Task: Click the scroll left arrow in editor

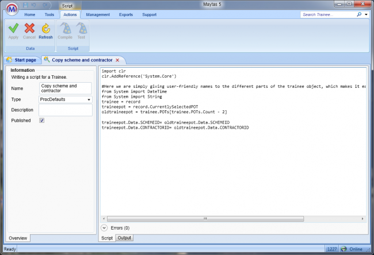Action: [x=104, y=219]
